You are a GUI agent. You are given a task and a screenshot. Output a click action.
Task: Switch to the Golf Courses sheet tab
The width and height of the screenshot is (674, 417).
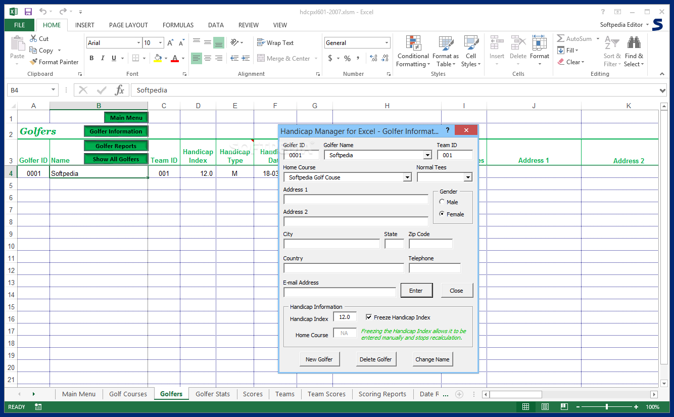pos(128,394)
